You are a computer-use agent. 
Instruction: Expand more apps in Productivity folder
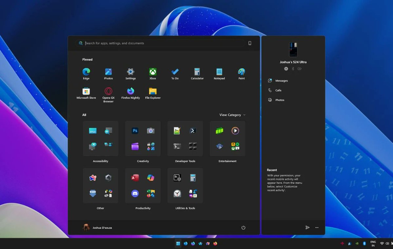(151, 193)
